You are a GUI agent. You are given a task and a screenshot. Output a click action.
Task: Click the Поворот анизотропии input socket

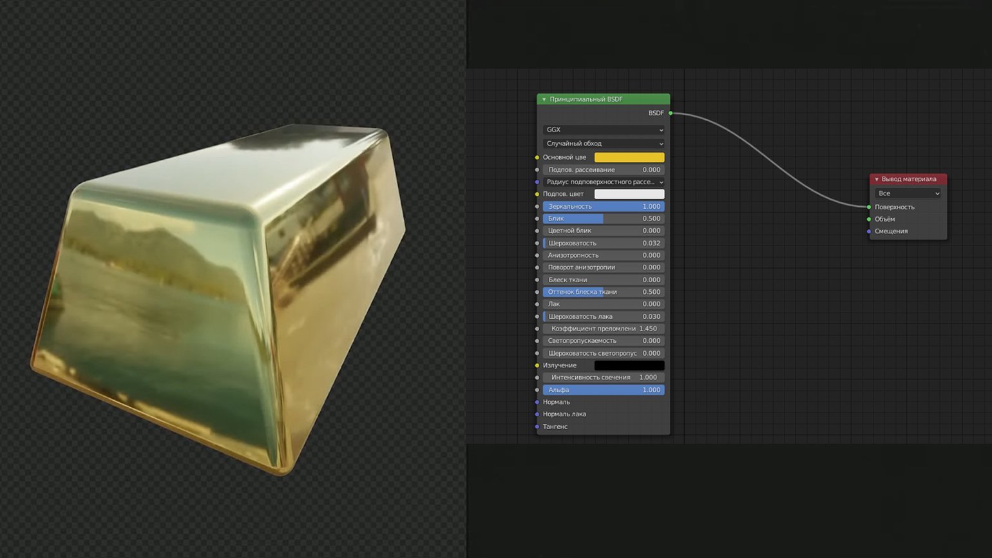pyautogui.click(x=537, y=267)
